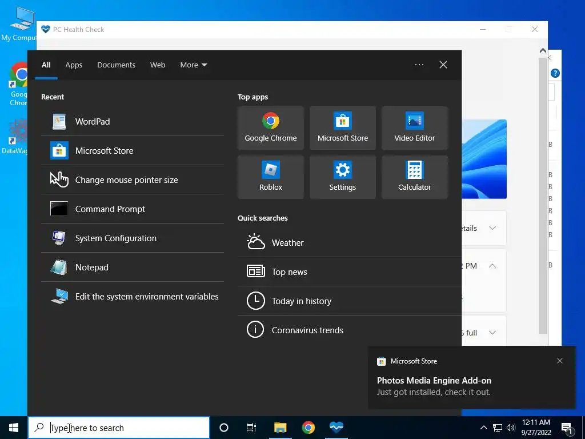Select the Google Chrome desktop shortcut

pos(19,84)
